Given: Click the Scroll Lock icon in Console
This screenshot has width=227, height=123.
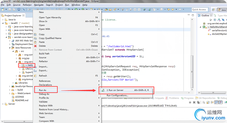Looking at the screenshot, I should point(208,102).
